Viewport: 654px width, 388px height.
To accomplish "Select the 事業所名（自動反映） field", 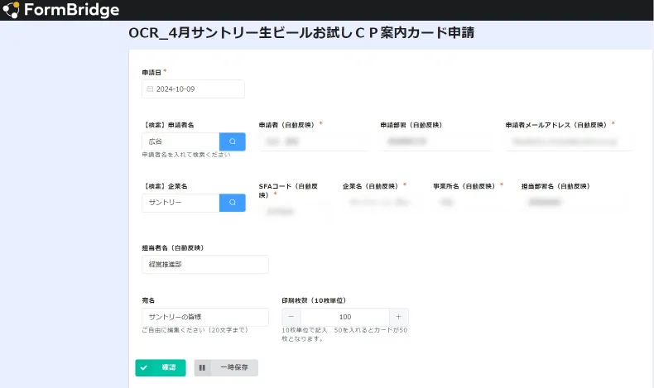I will pyautogui.click(x=467, y=202).
